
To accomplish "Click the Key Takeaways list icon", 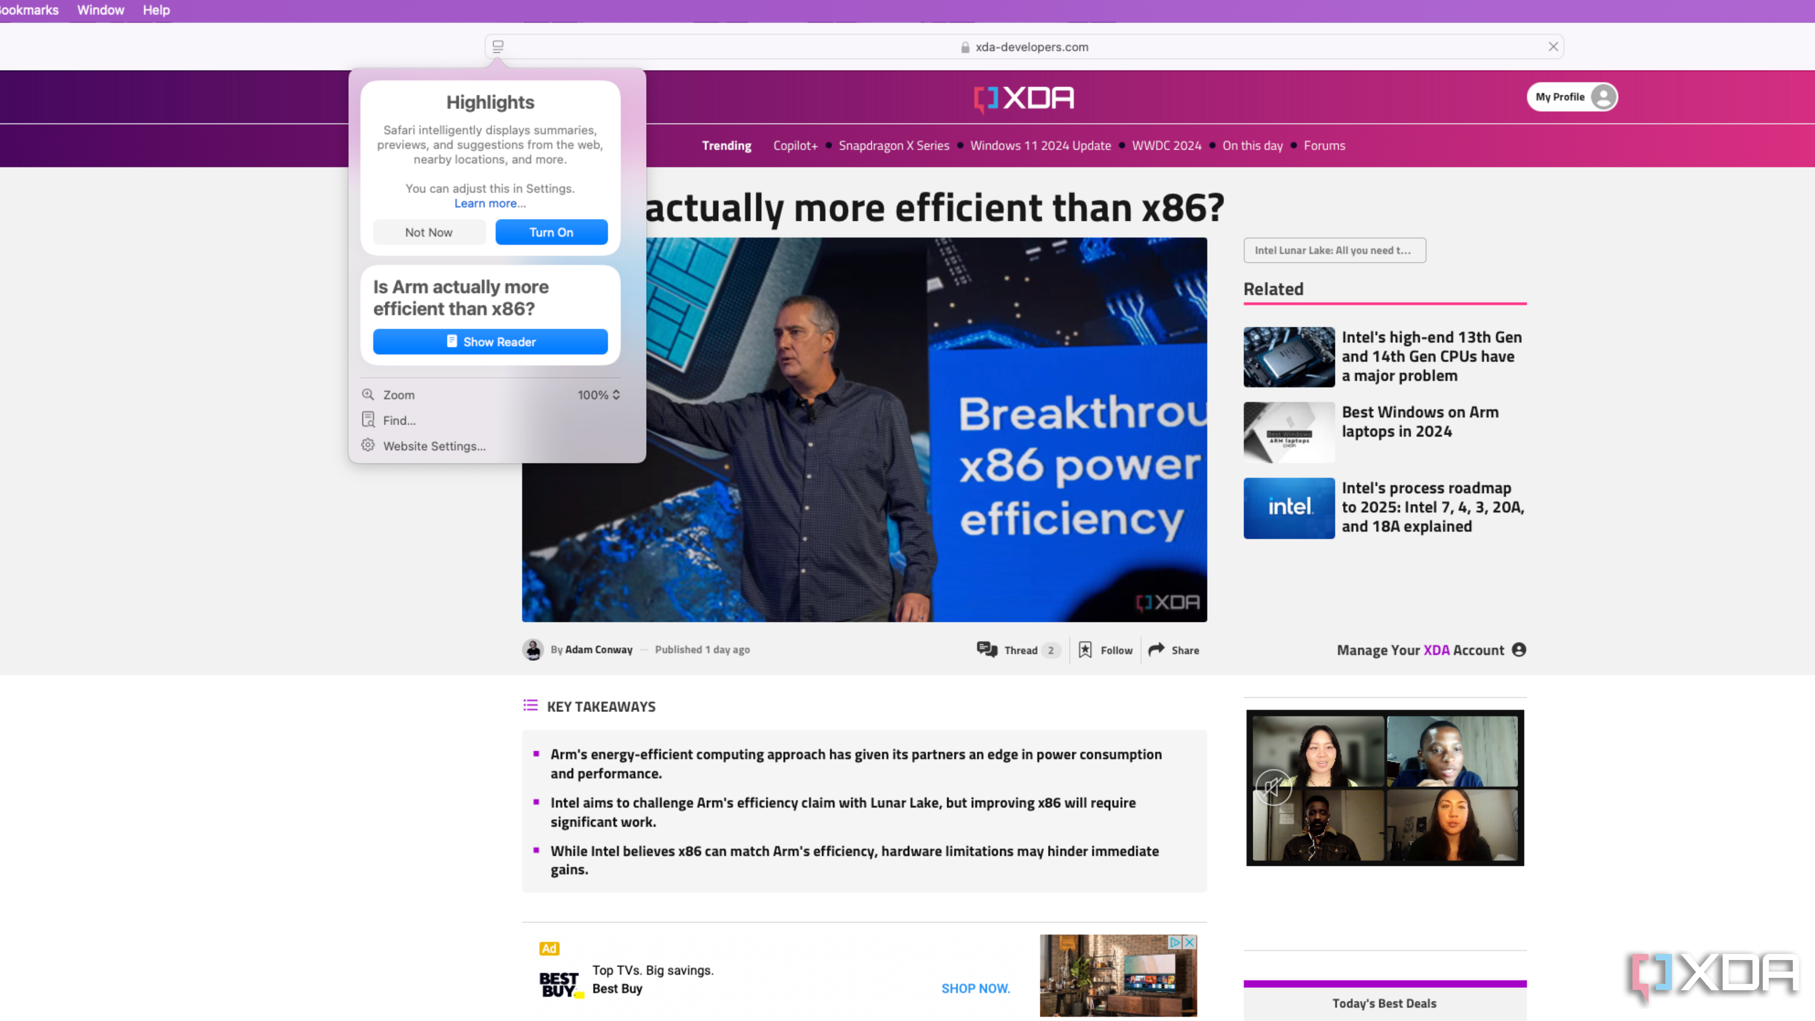I will coord(531,705).
